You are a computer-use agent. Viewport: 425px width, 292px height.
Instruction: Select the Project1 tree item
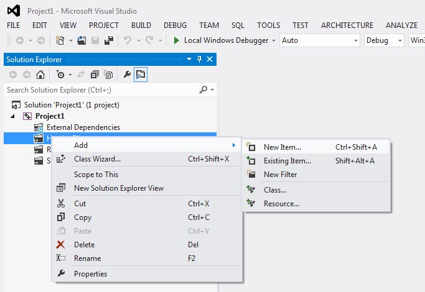pyautogui.click(x=50, y=116)
